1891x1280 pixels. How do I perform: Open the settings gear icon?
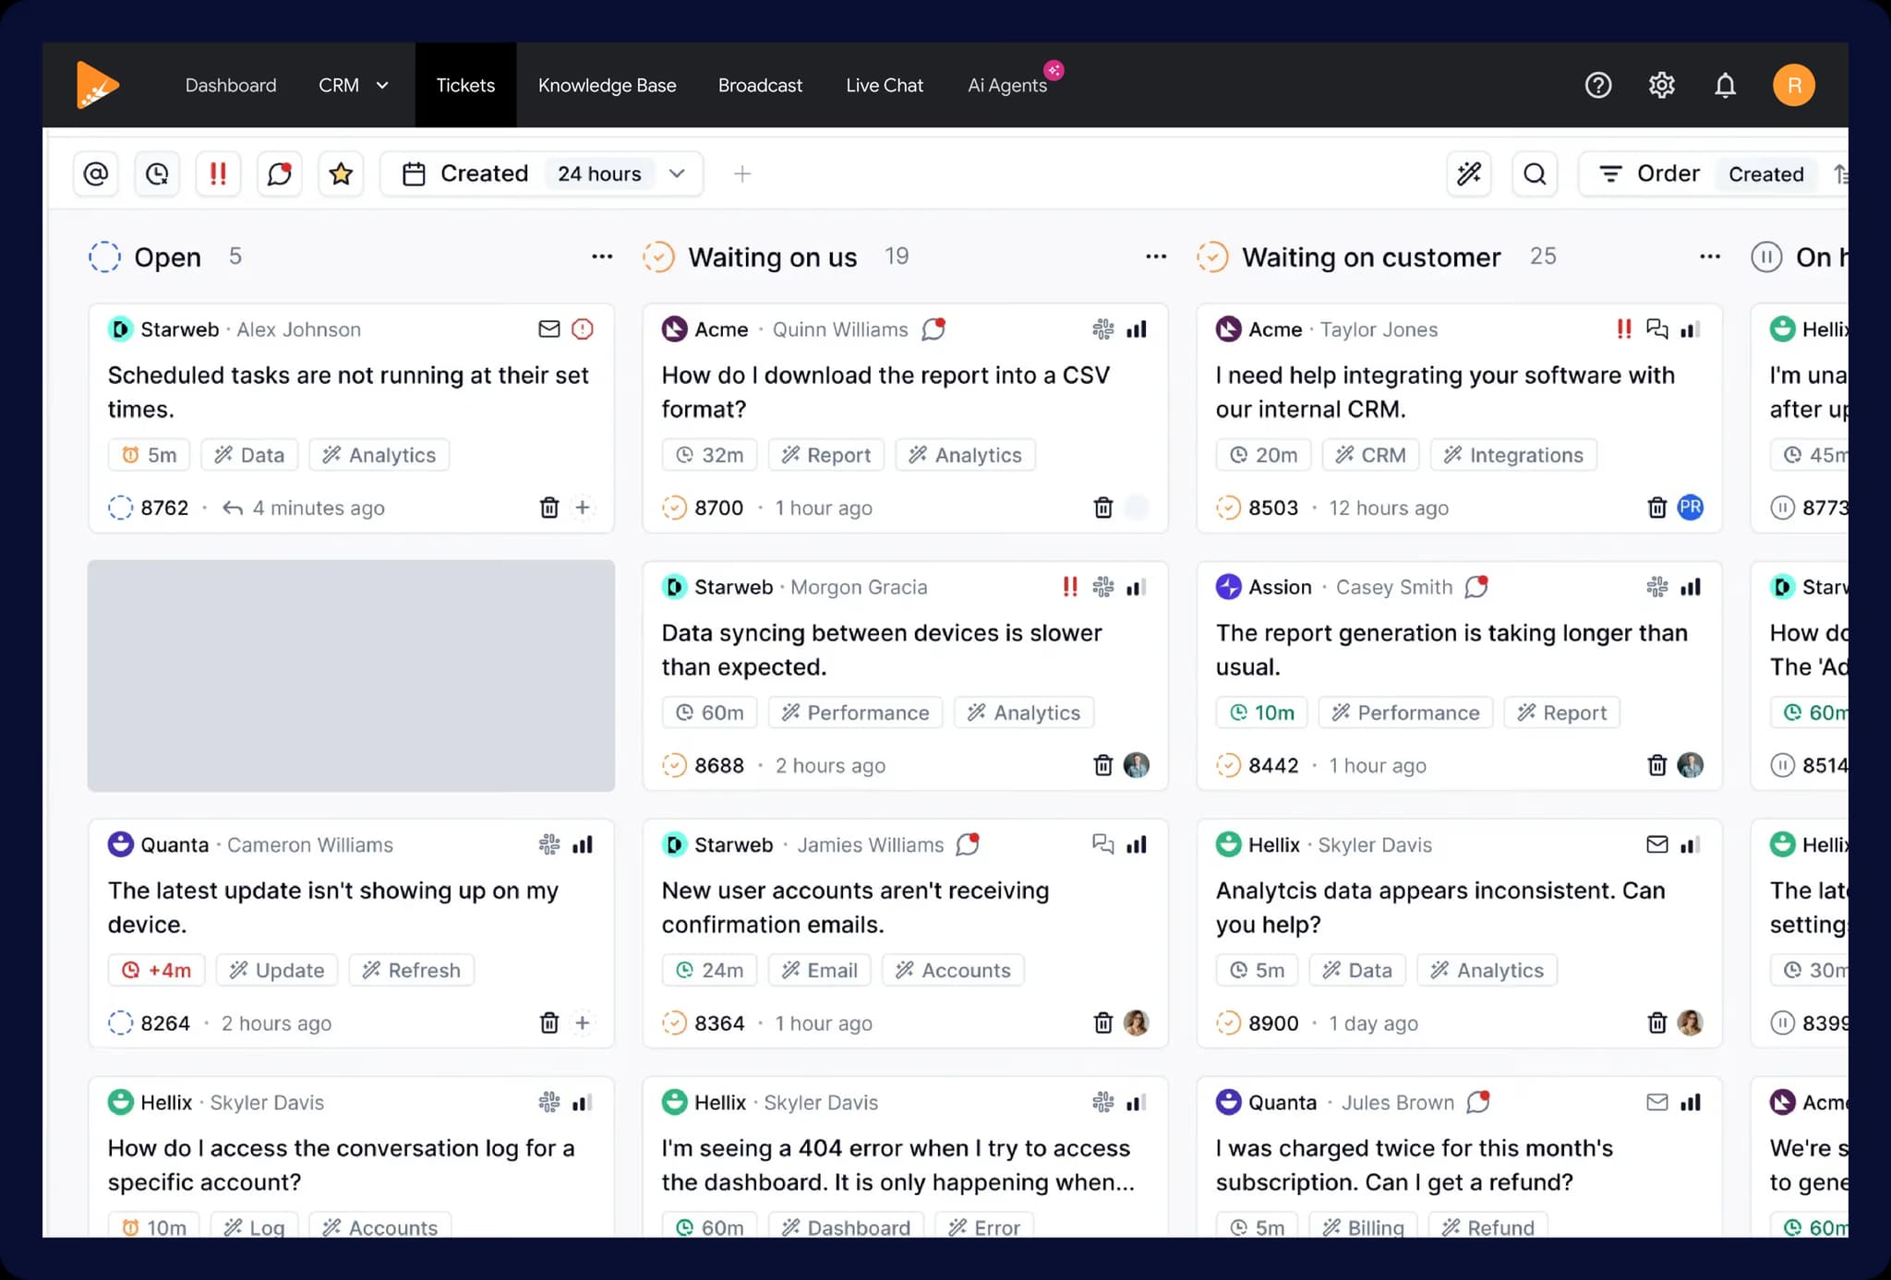pos(1662,85)
